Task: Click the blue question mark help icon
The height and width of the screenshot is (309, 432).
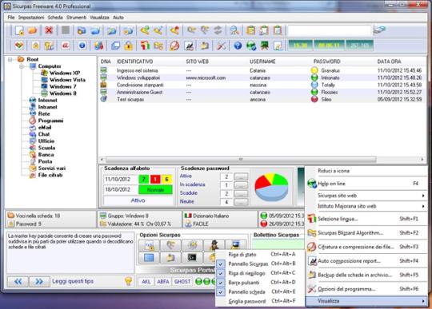Action: pyautogui.click(x=238, y=46)
